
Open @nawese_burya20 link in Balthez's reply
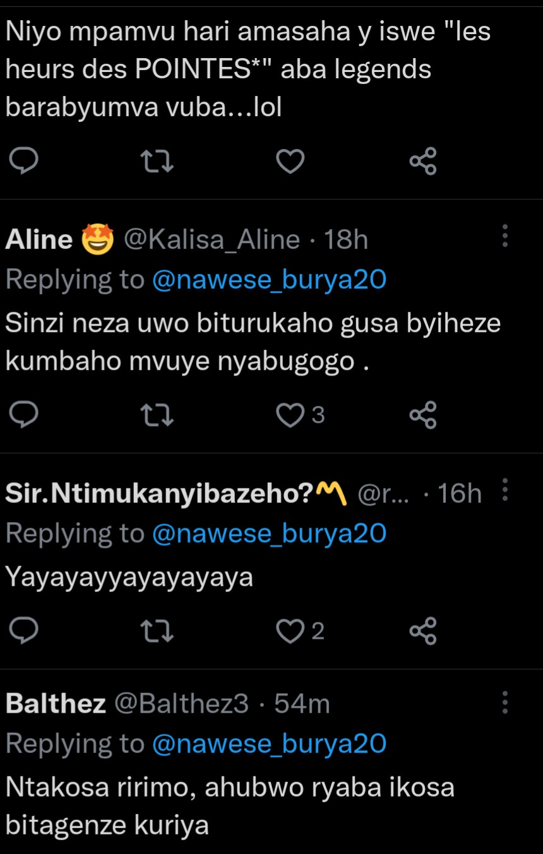point(269,744)
